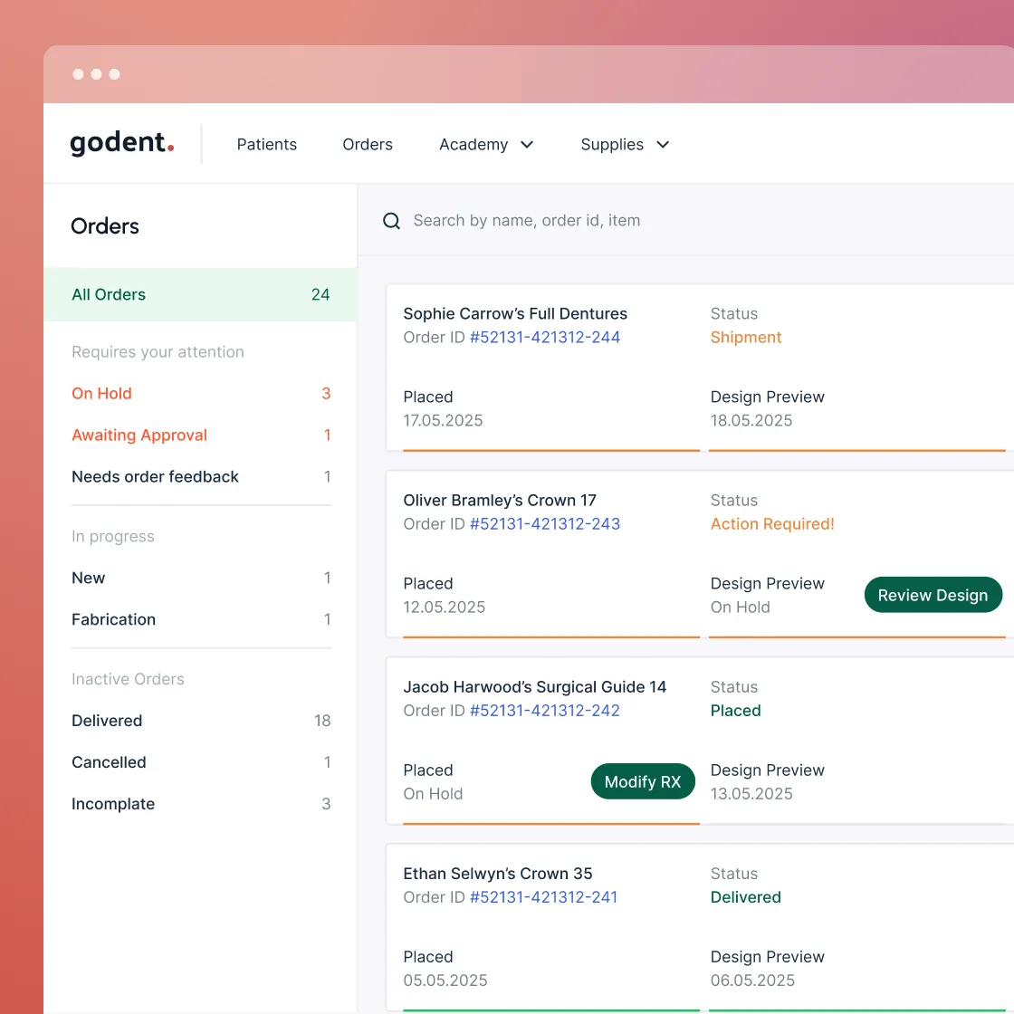The width and height of the screenshot is (1014, 1014).
Task: Click the Action Required! status
Action: tap(772, 524)
